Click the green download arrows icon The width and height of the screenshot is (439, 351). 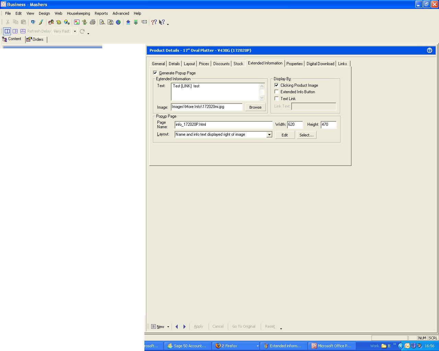pyautogui.click(x=136, y=22)
